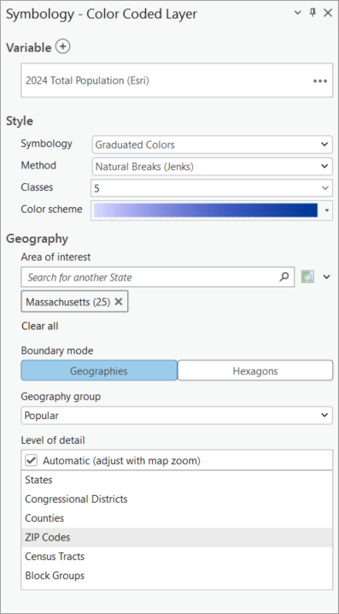Screen dimensions: 339x614
Task: Select ZIP Codes level of detail
Action: (x=177, y=537)
